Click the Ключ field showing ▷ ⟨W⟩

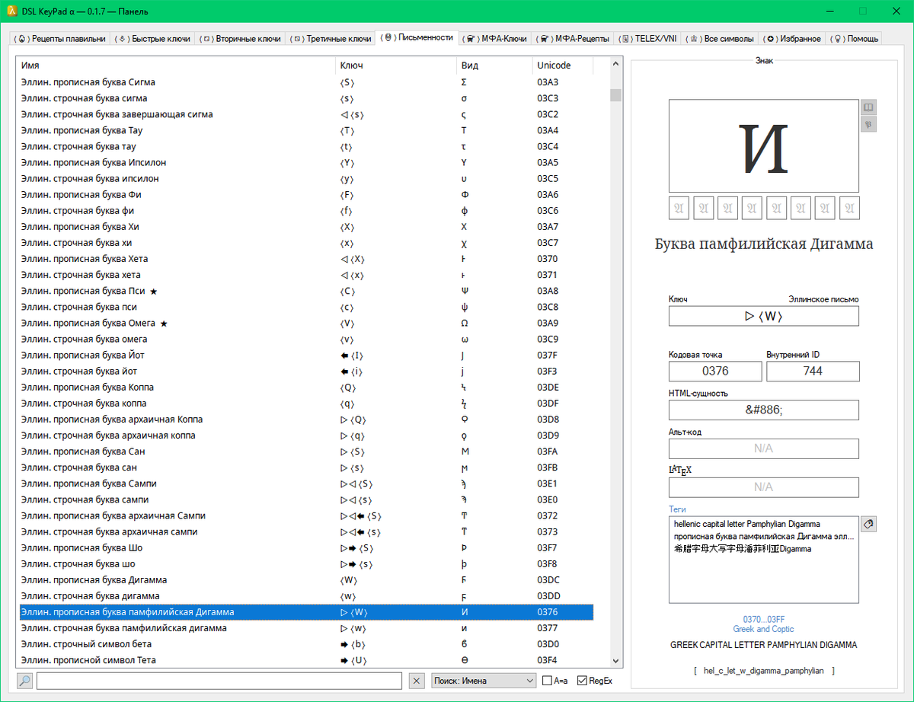click(x=763, y=316)
